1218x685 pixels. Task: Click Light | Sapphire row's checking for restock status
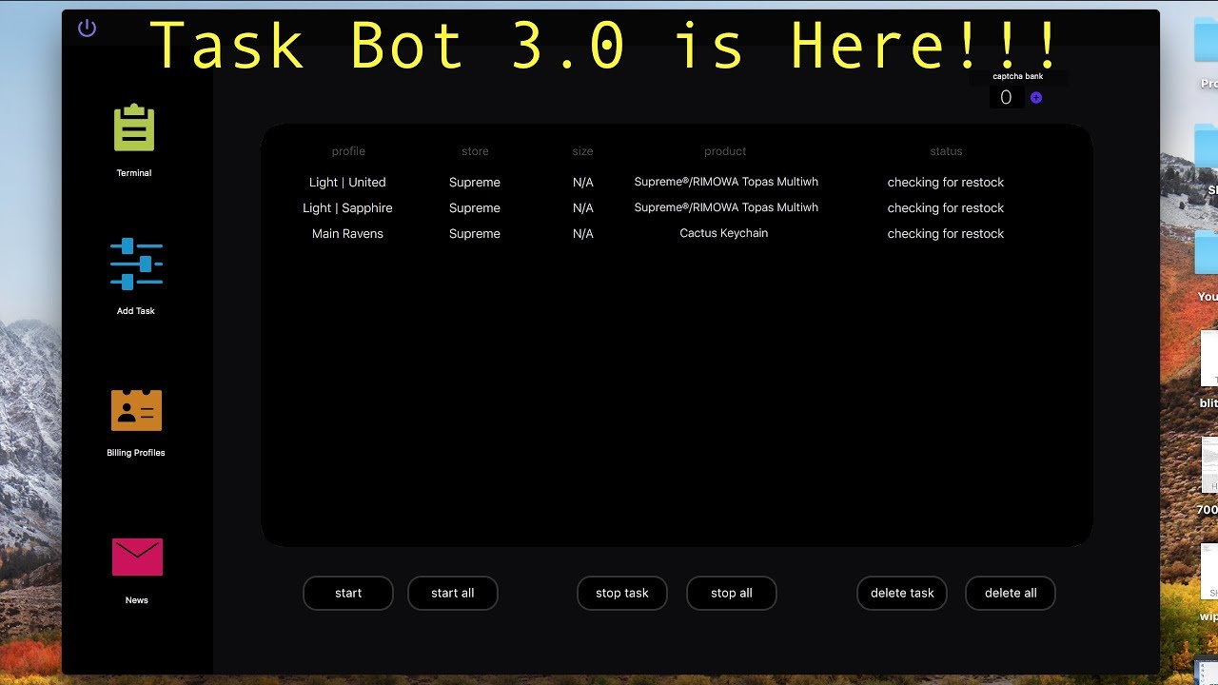click(x=946, y=207)
